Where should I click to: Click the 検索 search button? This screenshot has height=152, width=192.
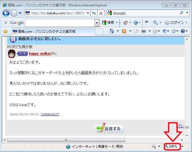(x=108, y=23)
